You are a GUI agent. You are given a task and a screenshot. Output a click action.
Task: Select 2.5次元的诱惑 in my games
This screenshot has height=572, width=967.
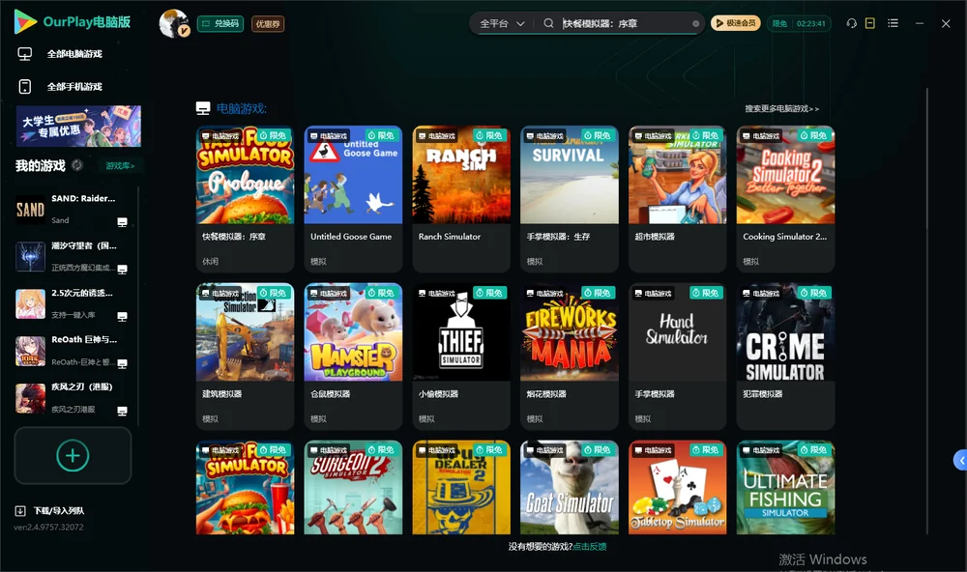tap(73, 303)
